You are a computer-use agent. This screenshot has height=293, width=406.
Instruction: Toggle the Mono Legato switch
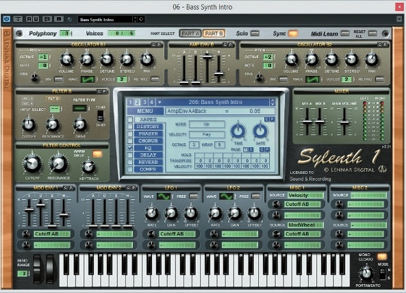[382, 257]
